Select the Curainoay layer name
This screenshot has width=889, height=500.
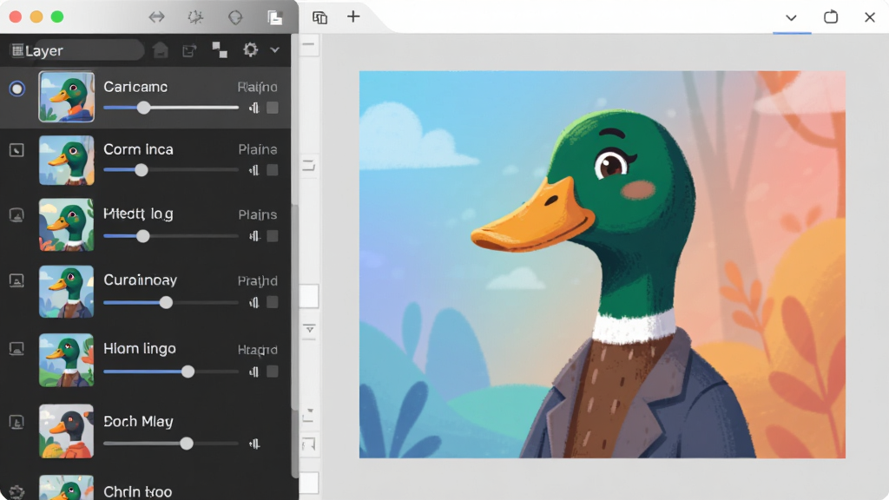(x=140, y=280)
